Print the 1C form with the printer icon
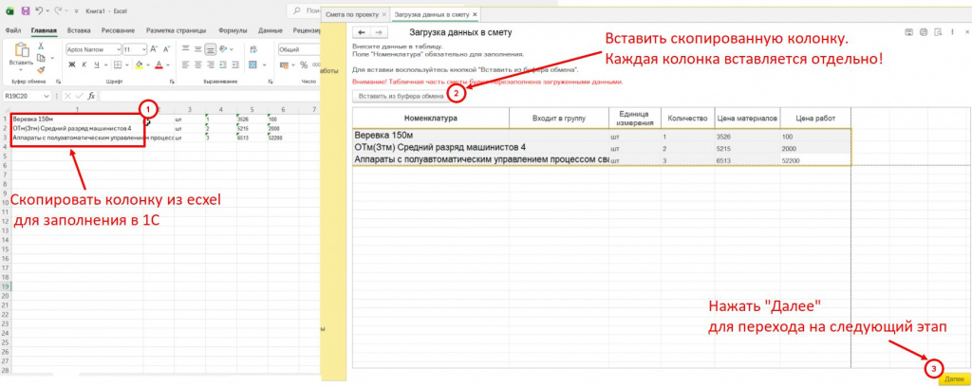 924,32
